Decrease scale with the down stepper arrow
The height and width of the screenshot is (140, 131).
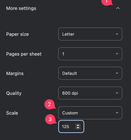78,128
